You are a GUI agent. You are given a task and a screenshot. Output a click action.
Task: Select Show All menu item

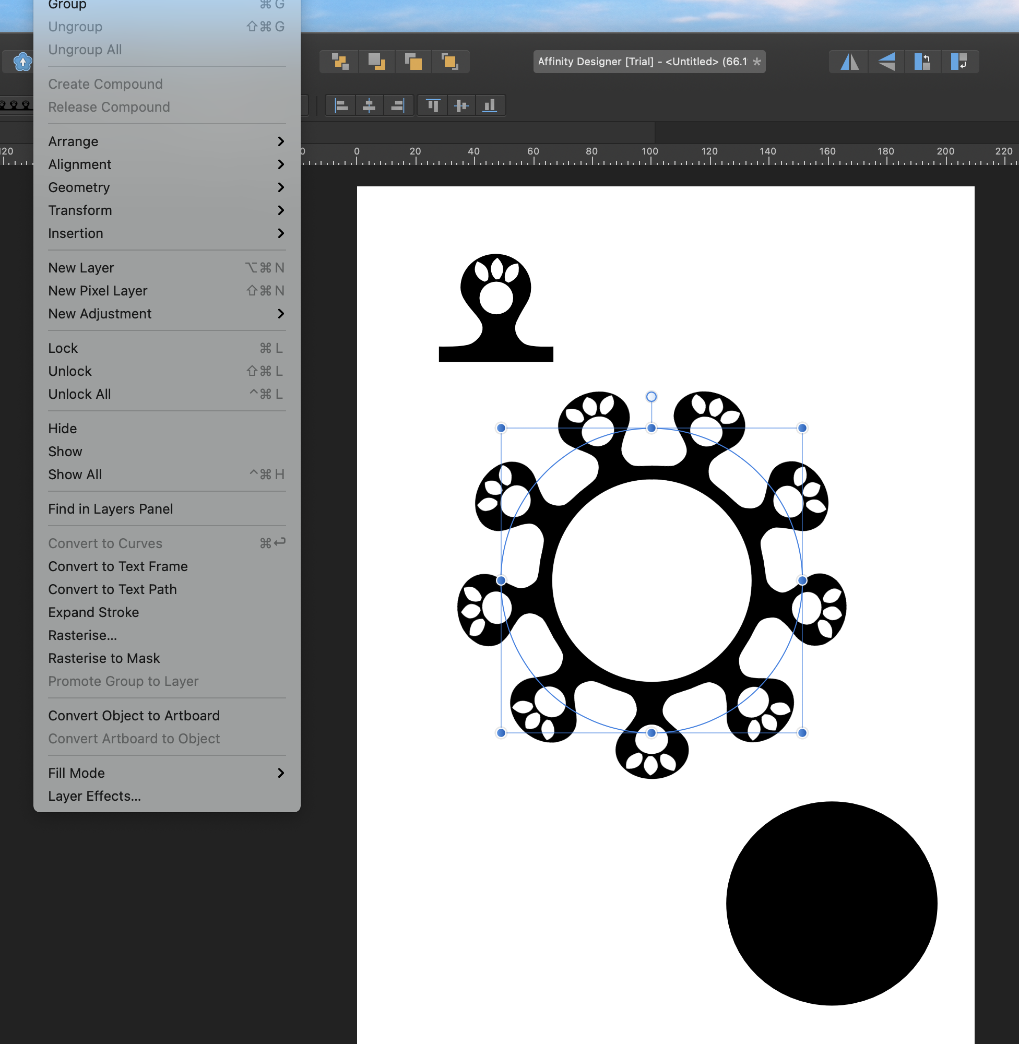(167, 474)
